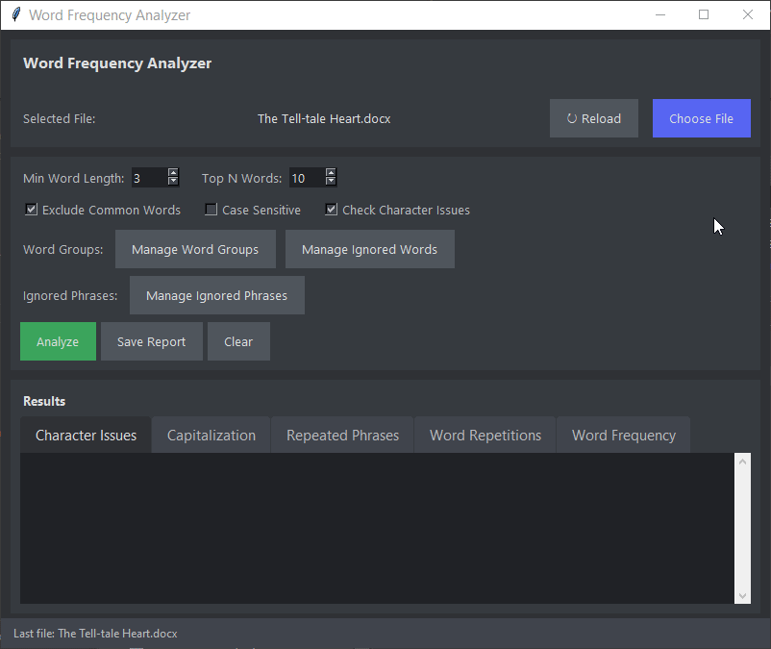The width and height of the screenshot is (771, 649).
Task: Increment the Top N Words spinner
Action: pyautogui.click(x=331, y=173)
